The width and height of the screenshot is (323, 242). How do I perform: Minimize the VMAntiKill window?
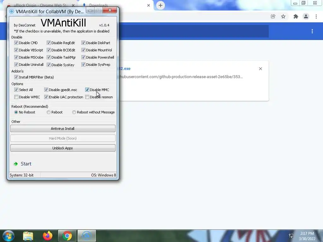coord(90,10)
